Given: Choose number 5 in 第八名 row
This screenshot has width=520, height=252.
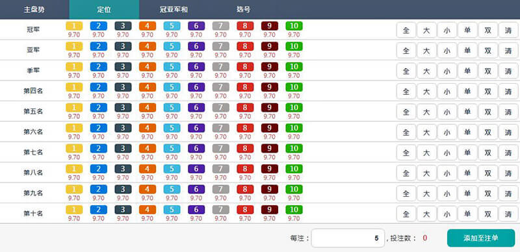Looking at the screenshot, I should click(172, 169).
